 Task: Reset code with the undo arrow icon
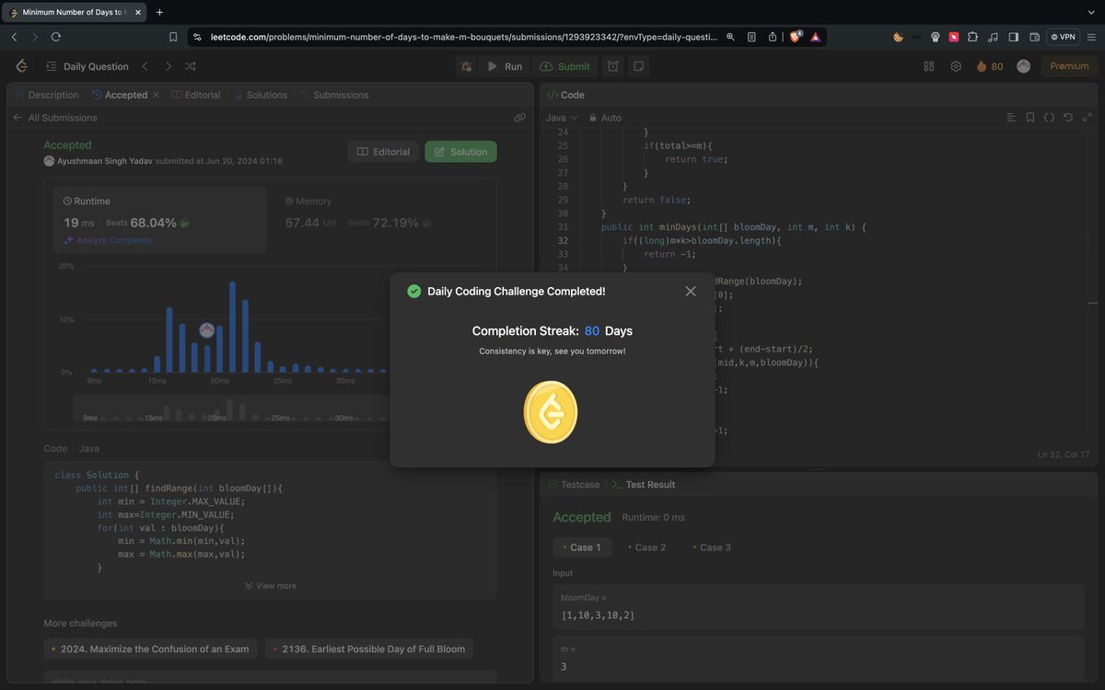pos(1068,118)
